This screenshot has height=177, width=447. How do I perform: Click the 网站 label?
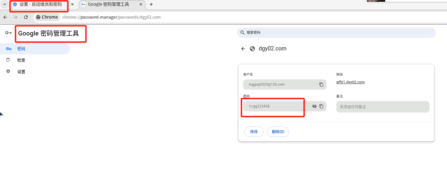click(339, 74)
